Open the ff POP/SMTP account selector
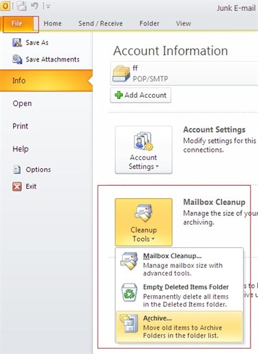 184,73
